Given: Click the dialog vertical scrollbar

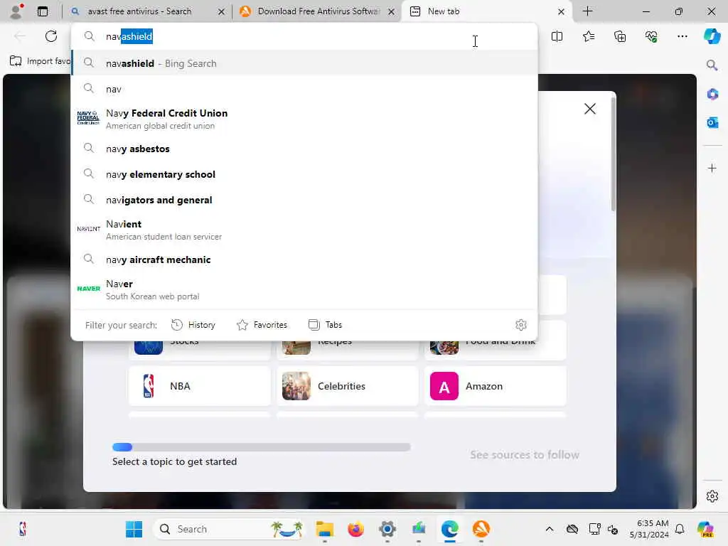Looking at the screenshot, I should pos(614,154).
